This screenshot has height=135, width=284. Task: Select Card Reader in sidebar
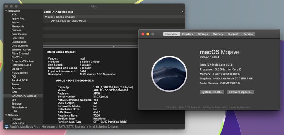tap(20, 34)
